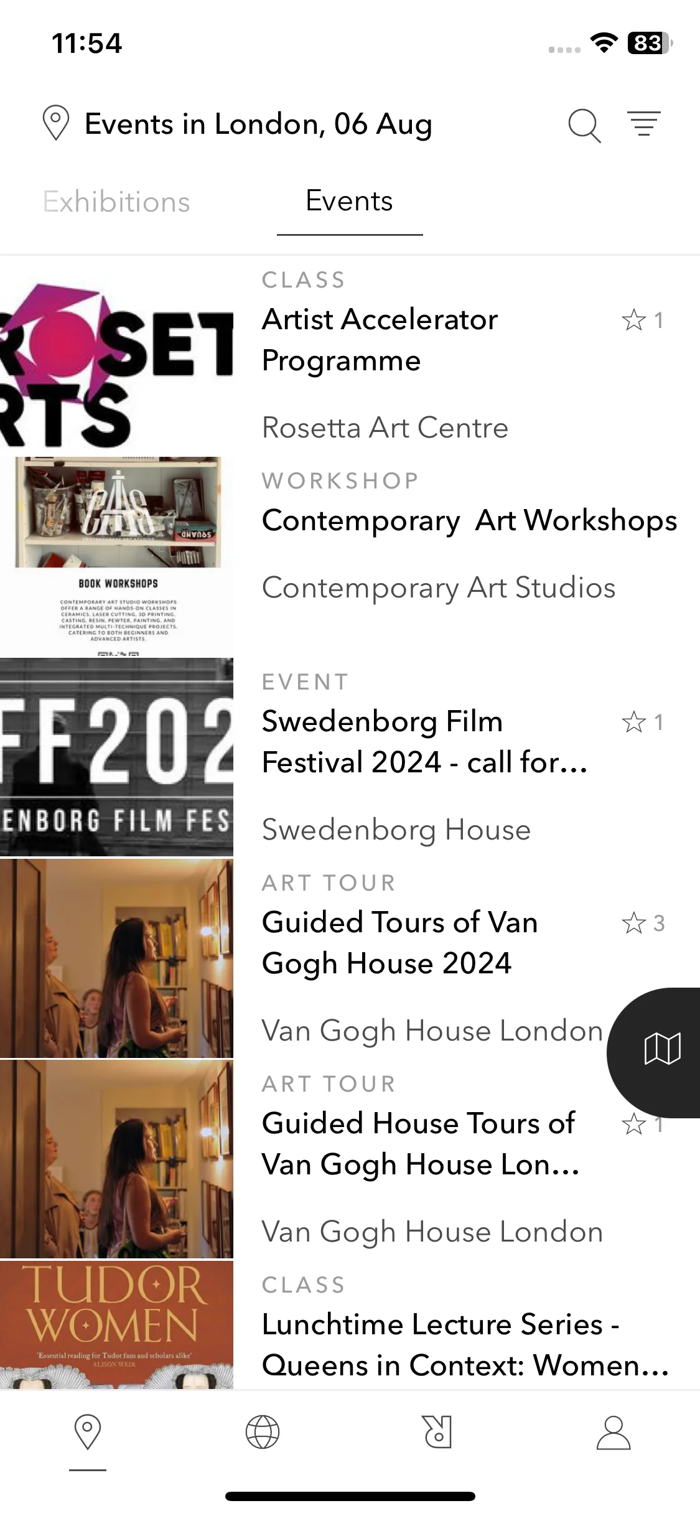Viewport: 700px width, 1516px height.
Task: Tap the Rosetta Arts logo thumbnail
Action: click(x=116, y=357)
